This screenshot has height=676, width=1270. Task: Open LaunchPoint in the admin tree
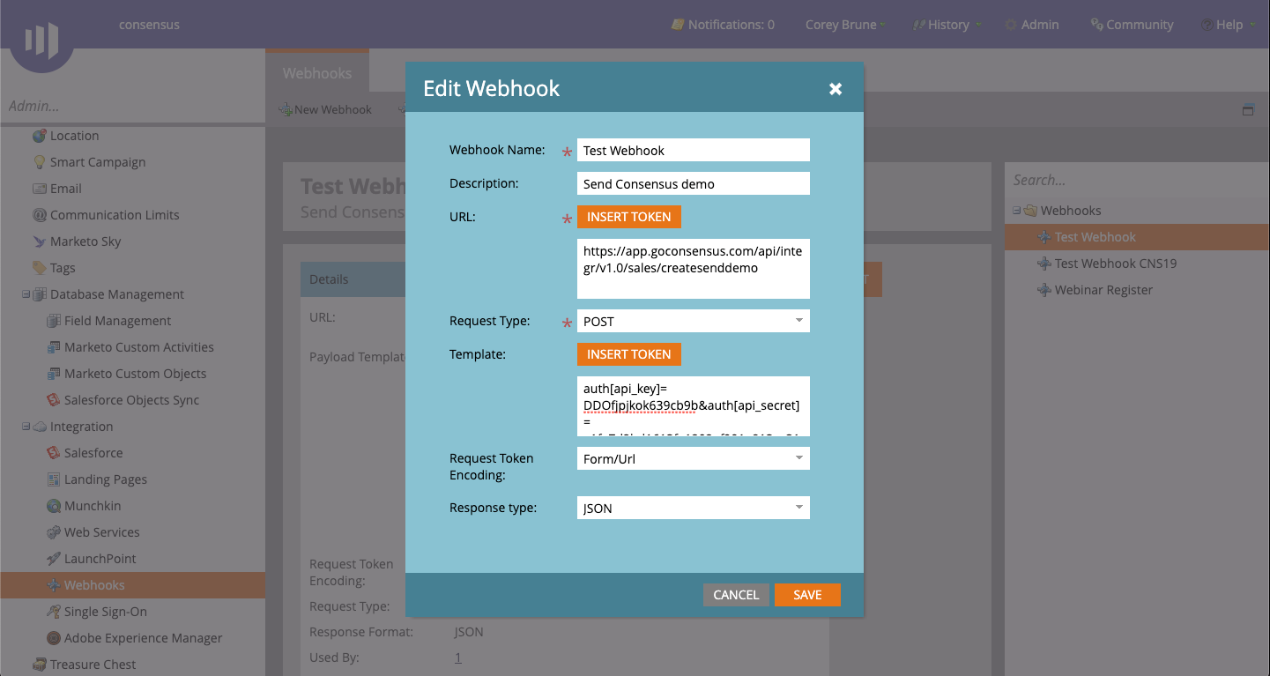click(x=100, y=559)
